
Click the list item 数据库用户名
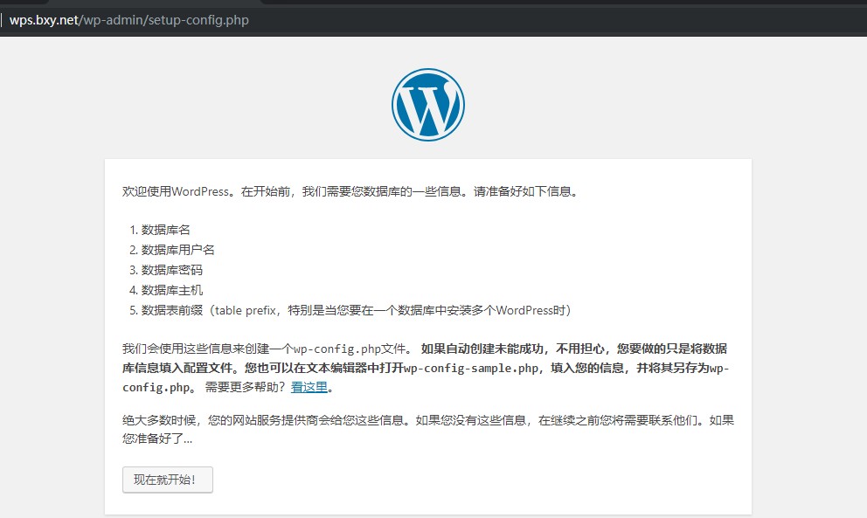(x=177, y=250)
